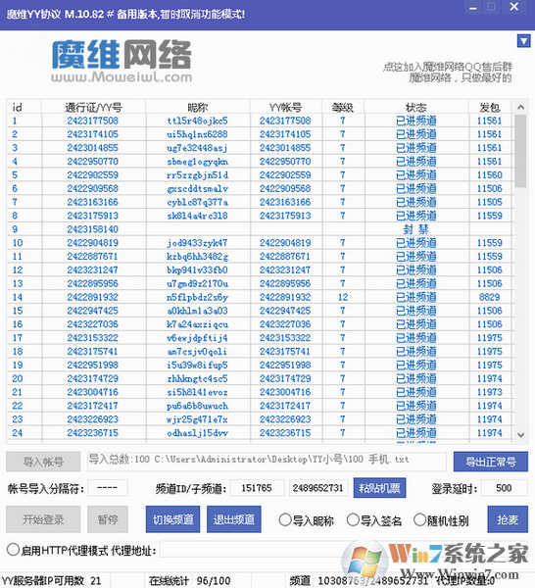Click the 登录延时 field showing 500
This screenshot has width=535, height=588.
504,488
